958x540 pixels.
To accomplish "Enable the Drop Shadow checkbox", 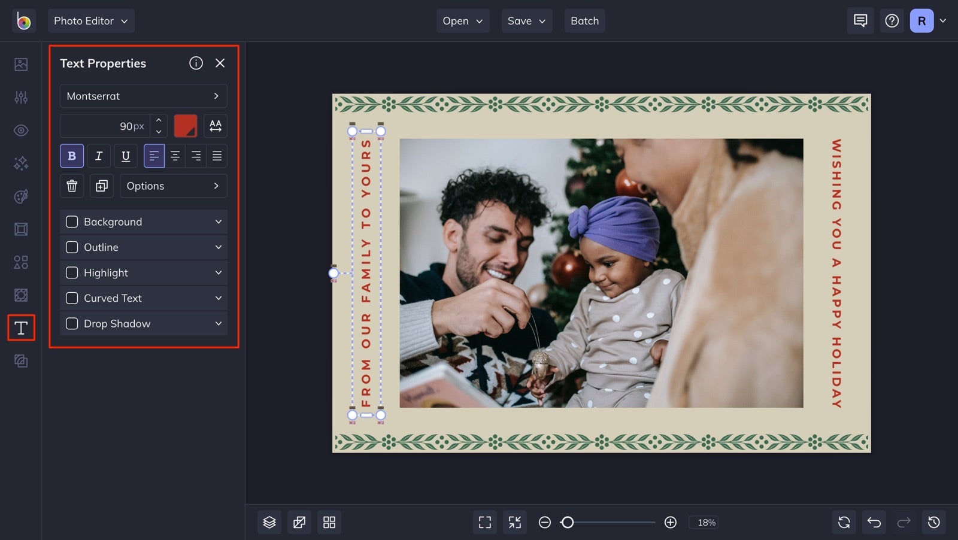I will click(72, 323).
